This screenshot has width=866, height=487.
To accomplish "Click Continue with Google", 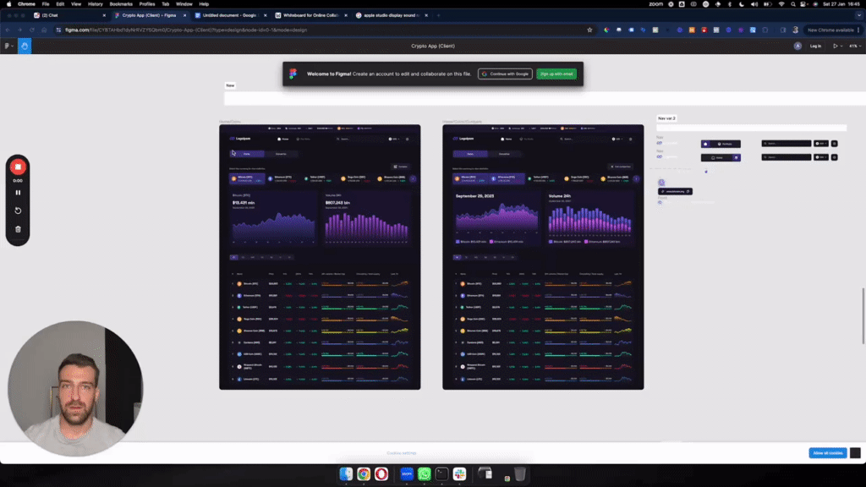I will [x=505, y=74].
